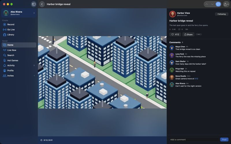
Task: Click the Comments heading
Action: [x=175, y=42]
